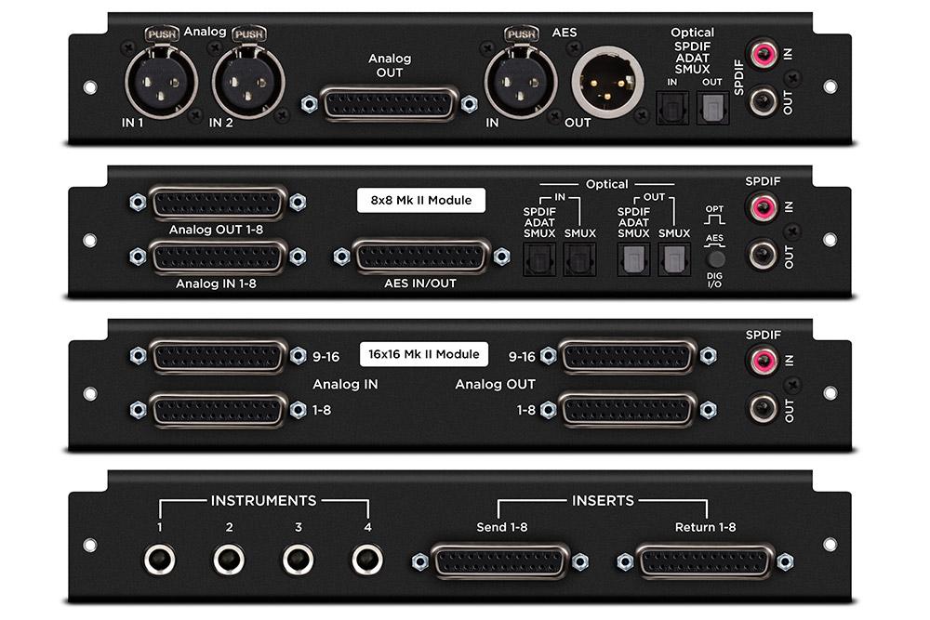Image resolution: width=930 pixels, height=620 pixels.
Task: Select Instruments jack 1
Action: pyautogui.click(x=161, y=560)
